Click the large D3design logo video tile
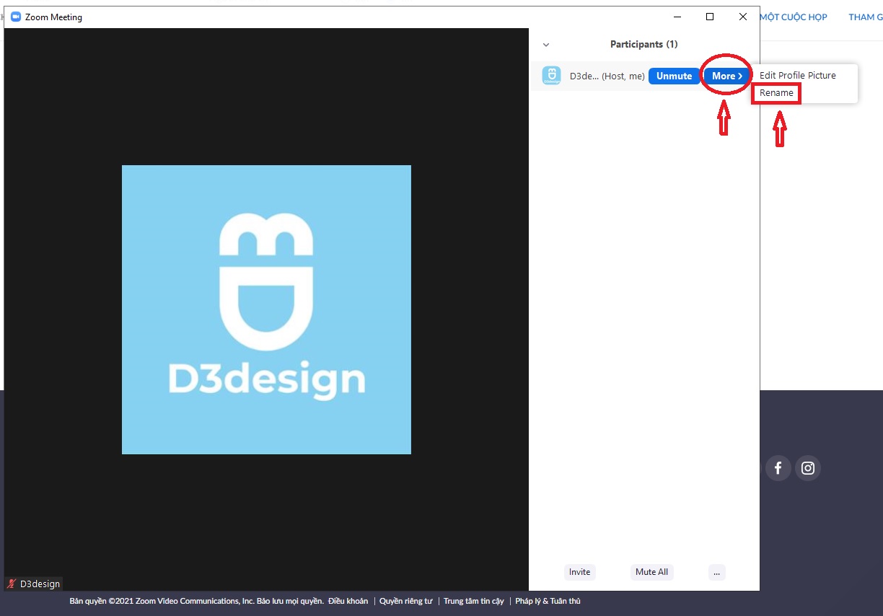 (x=266, y=309)
